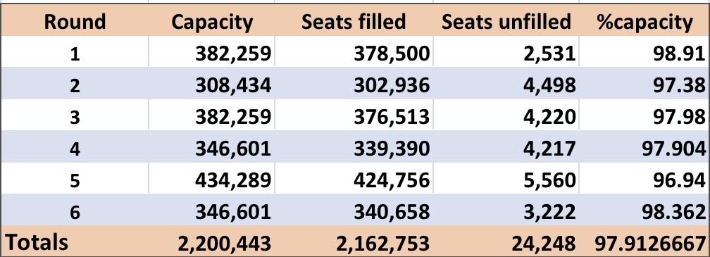Select the cell showing 308,434
The height and width of the screenshot is (257, 710).
(x=211, y=83)
